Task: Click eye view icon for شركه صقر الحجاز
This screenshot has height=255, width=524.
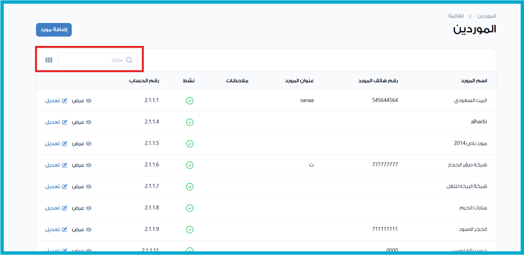Action: [89, 165]
